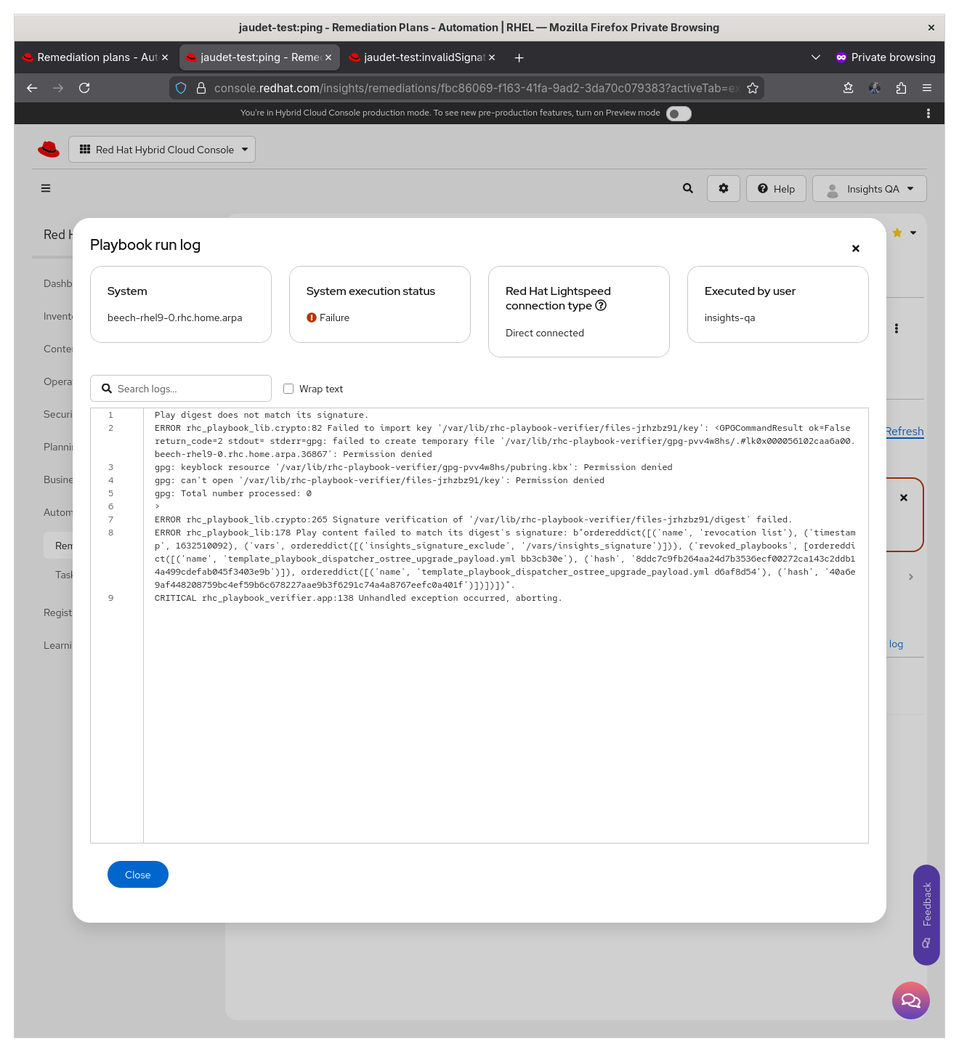The image size is (959, 1052).
Task: Click log line 1 'Play digest does not match'
Action: (262, 415)
